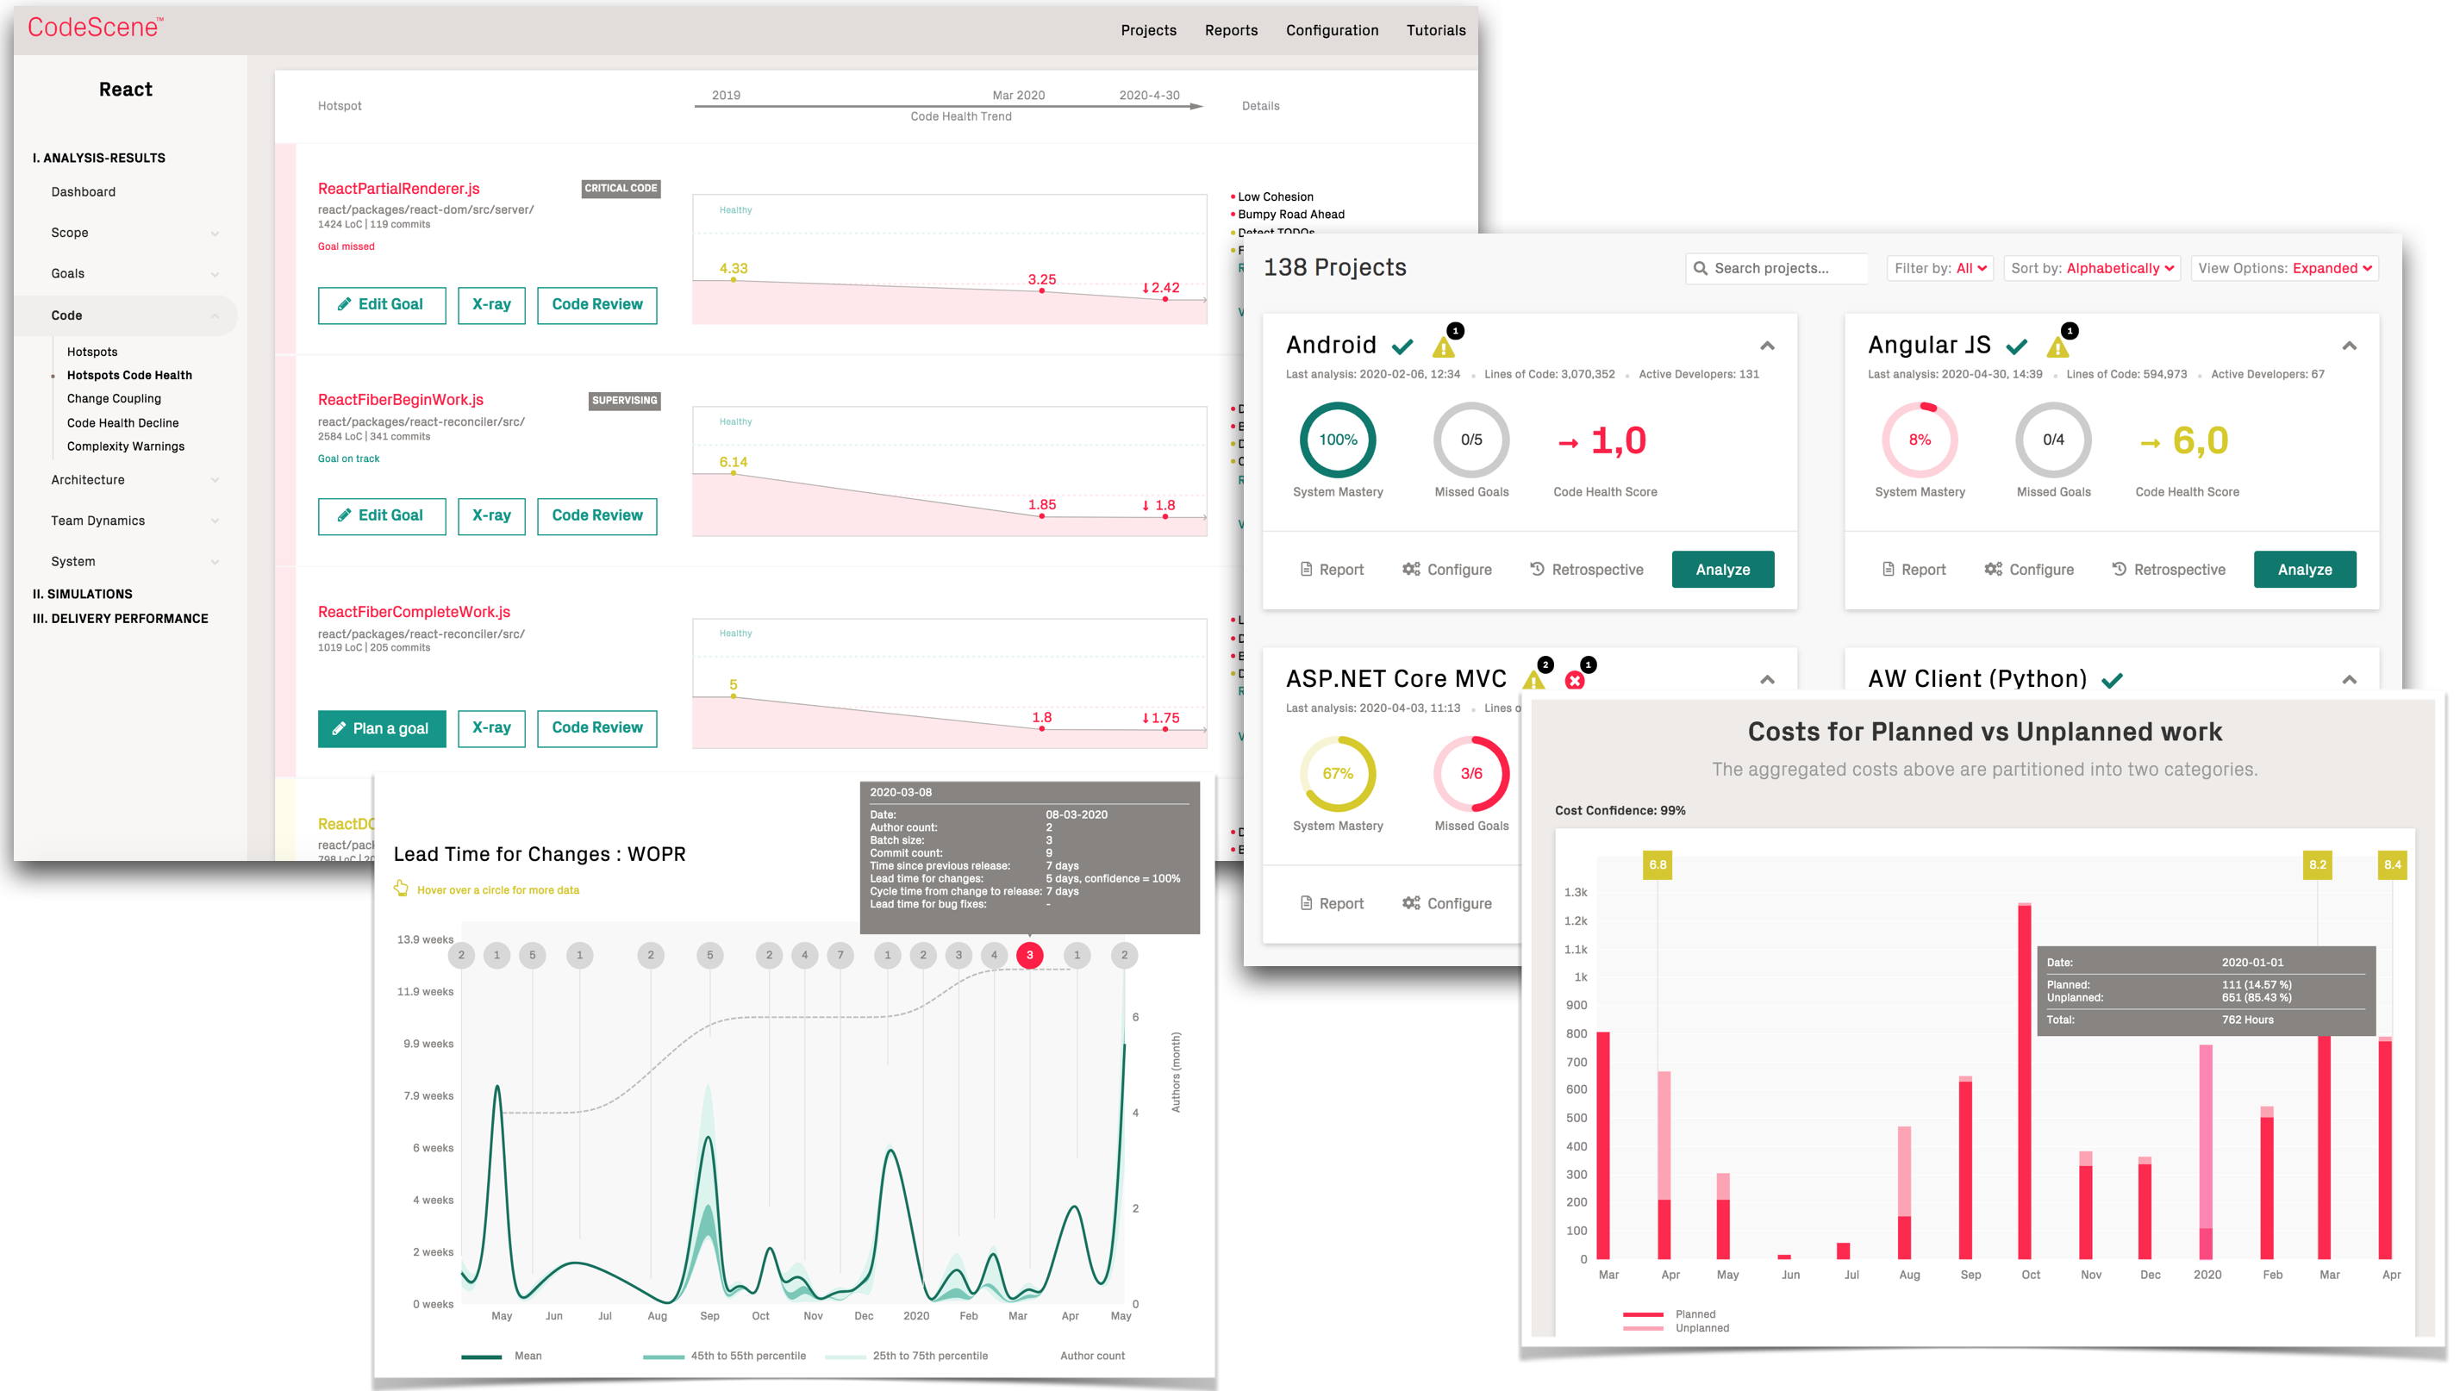Screen dimensions: 2460x1391
Task: Open Complexity Warnings item
Action: click(x=125, y=446)
